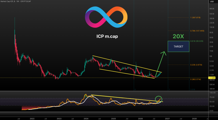
Task: Click the 150B price axis label
Action: 212,27
